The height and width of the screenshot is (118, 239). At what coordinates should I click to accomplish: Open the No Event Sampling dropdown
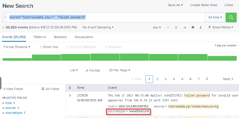tap(98, 28)
